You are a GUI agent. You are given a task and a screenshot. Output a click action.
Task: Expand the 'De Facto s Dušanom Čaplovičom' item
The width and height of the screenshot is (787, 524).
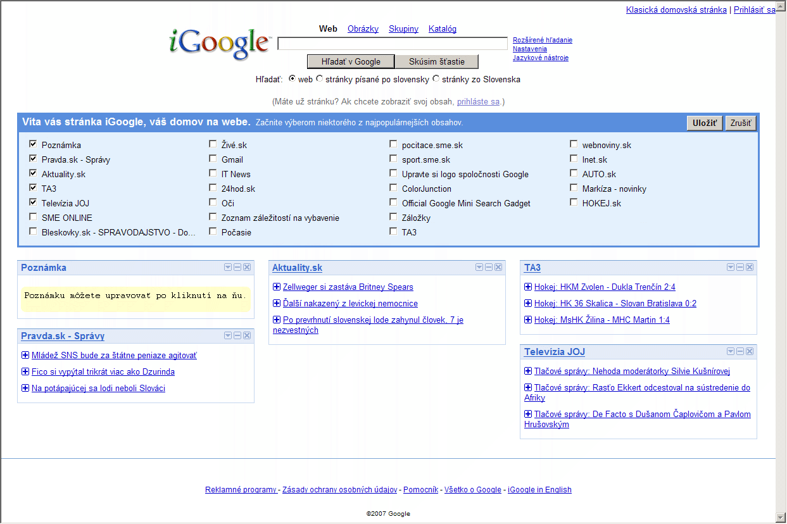(x=528, y=414)
